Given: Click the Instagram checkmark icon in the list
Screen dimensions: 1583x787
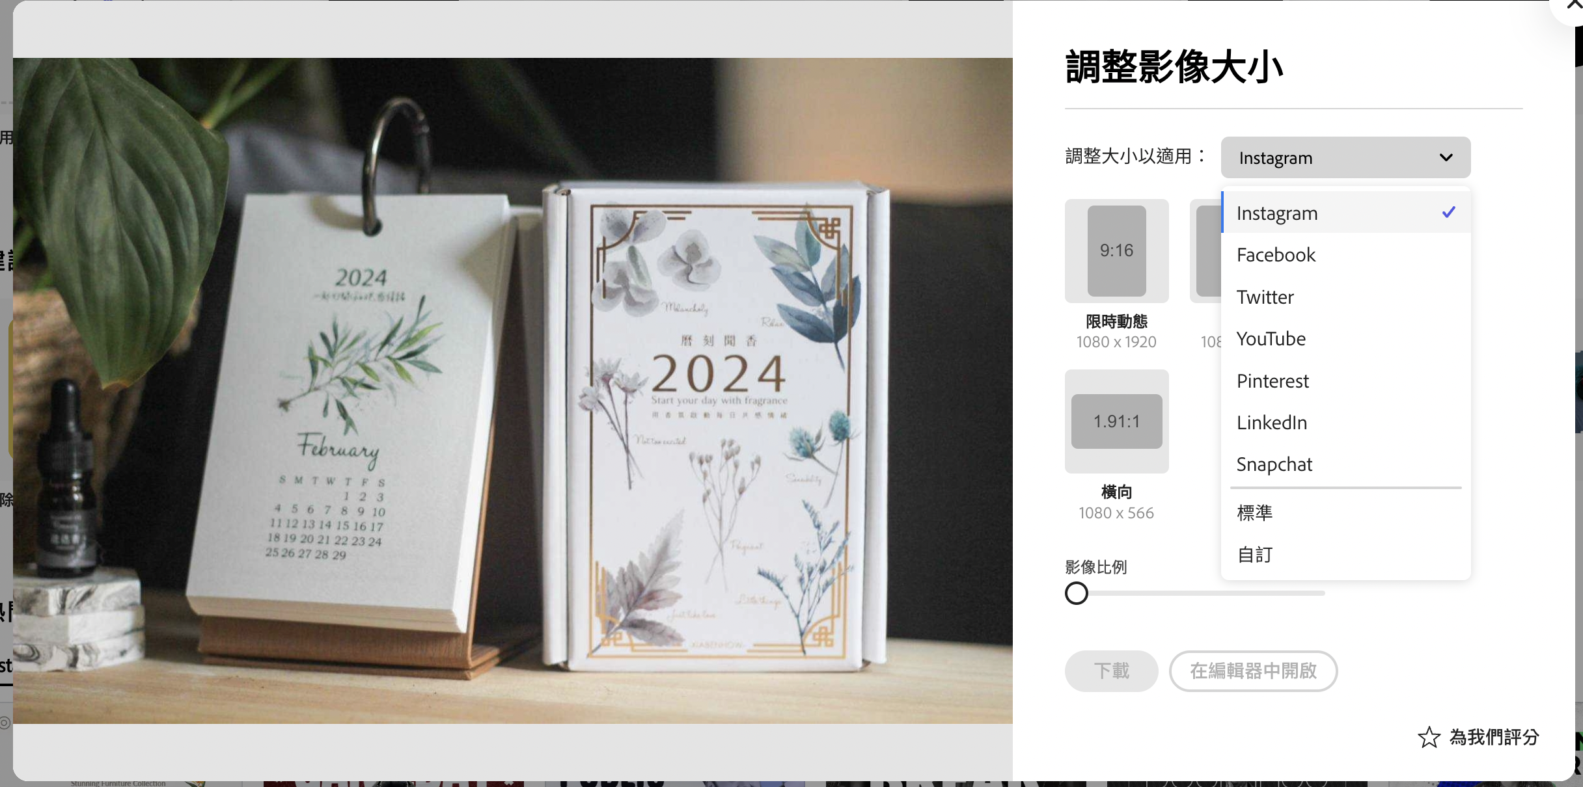Looking at the screenshot, I should tap(1448, 212).
